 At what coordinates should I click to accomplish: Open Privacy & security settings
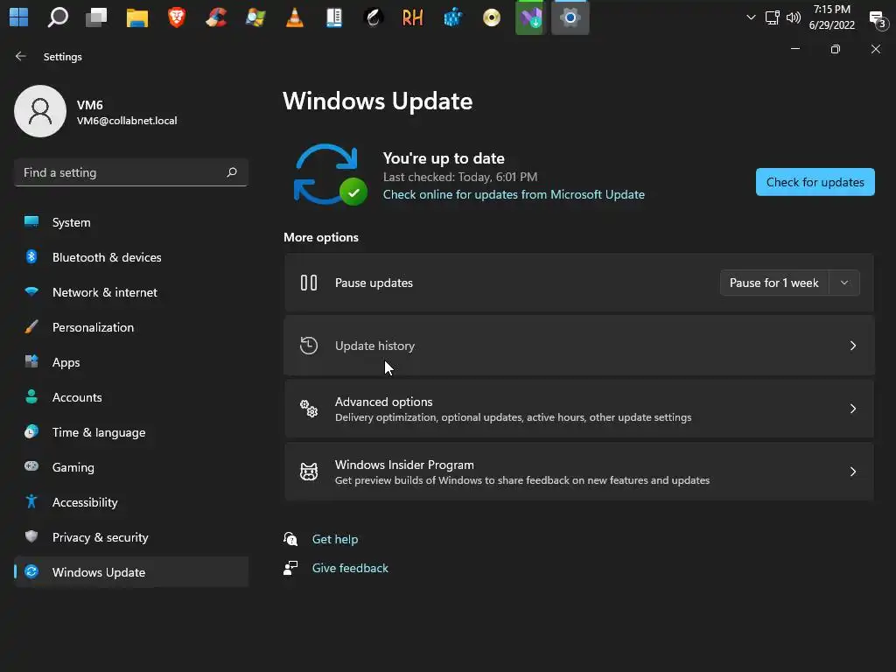[131, 537]
